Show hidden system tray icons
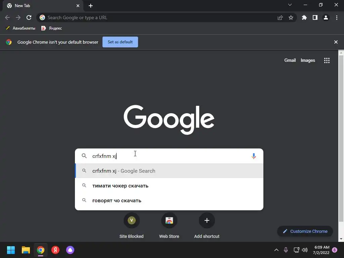Image resolution: width=344 pixels, height=258 pixels. [x=276, y=250]
